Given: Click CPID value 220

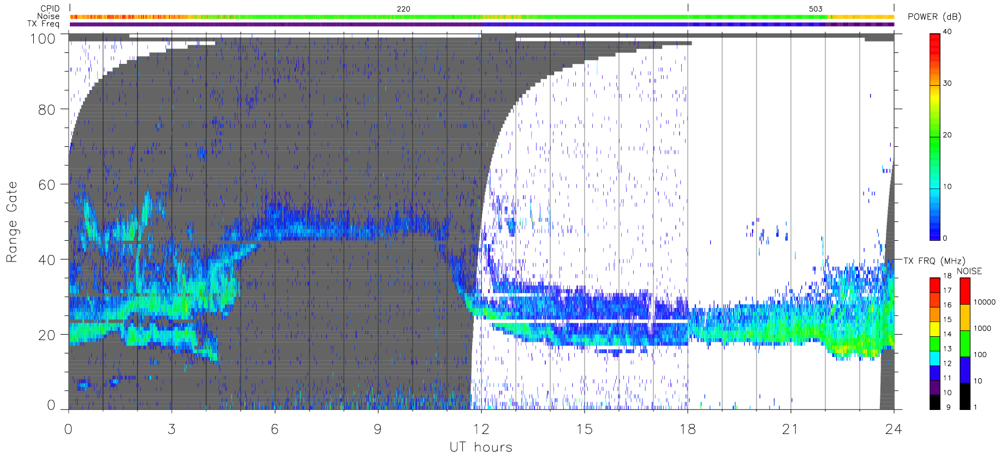Looking at the screenshot, I should (x=403, y=9).
